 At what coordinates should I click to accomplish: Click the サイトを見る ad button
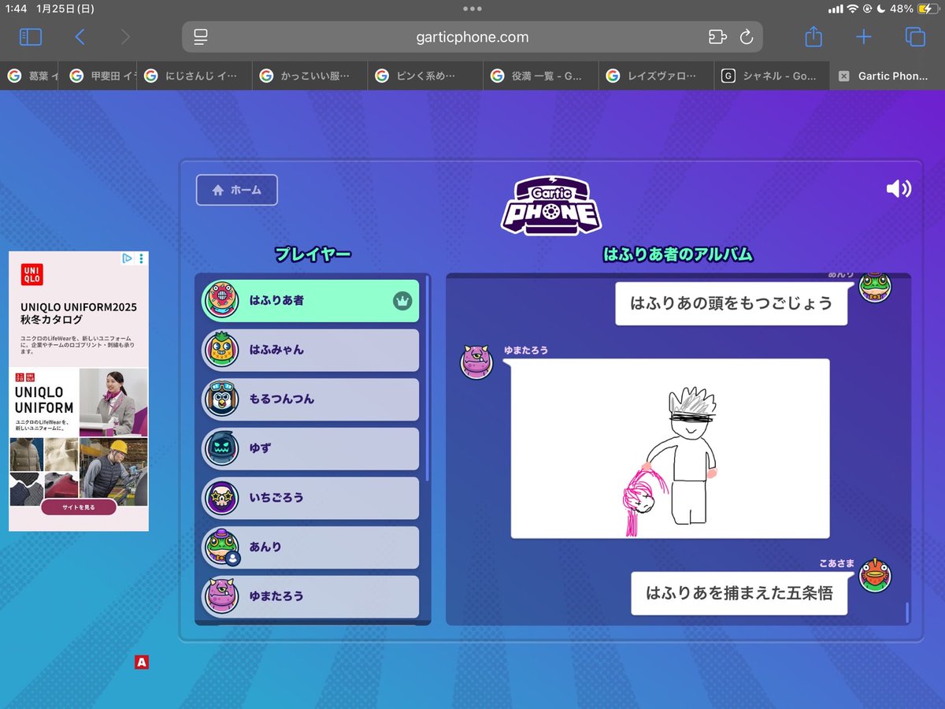pos(79,507)
